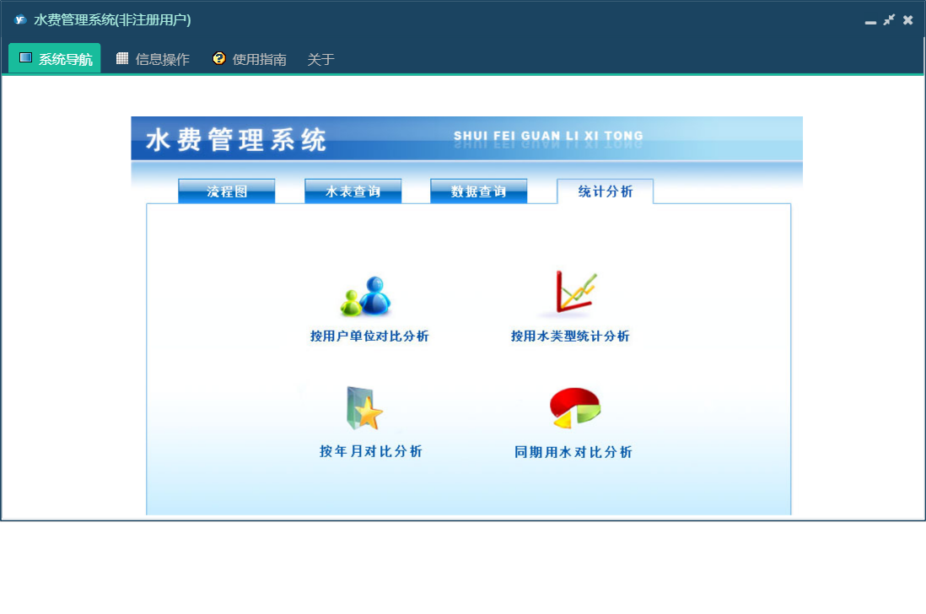Click the 按用水类型统计分析 text link
Viewport: 926px width, 614px height.
click(570, 336)
